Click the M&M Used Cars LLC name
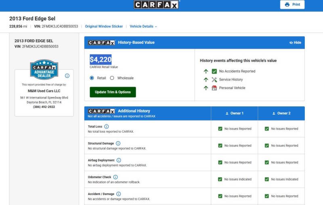This screenshot has height=205, width=323. [x=44, y=91]
